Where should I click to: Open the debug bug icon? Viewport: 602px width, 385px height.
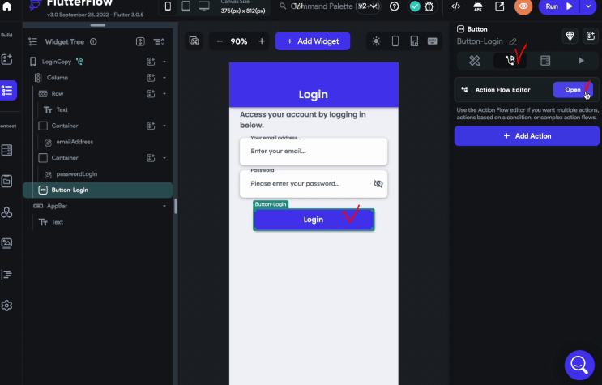click(x=429, y=6)
